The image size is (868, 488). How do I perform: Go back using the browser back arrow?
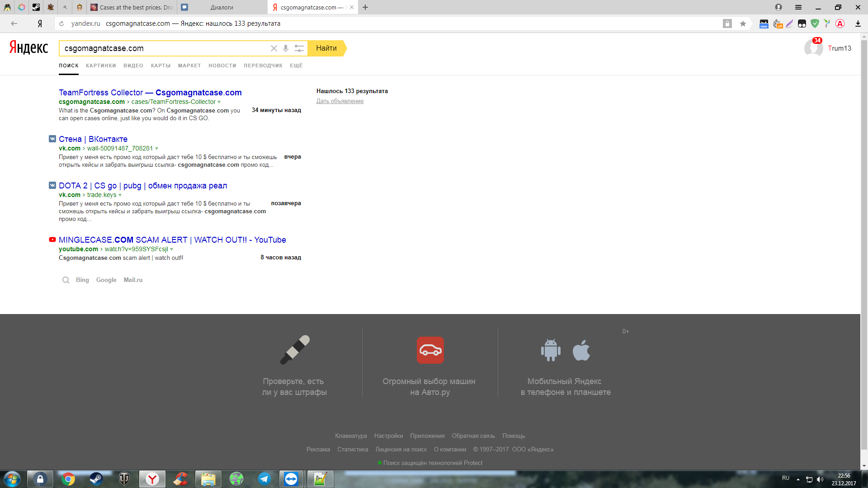14,23
